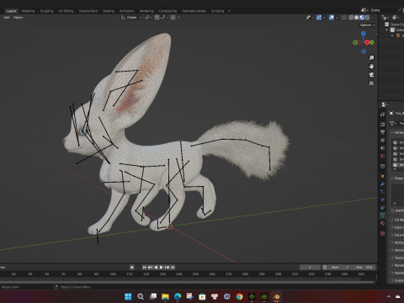Screen dimensions: 404x303
Task: Select material preview shading mode
Action: click(x=362, y=18)
